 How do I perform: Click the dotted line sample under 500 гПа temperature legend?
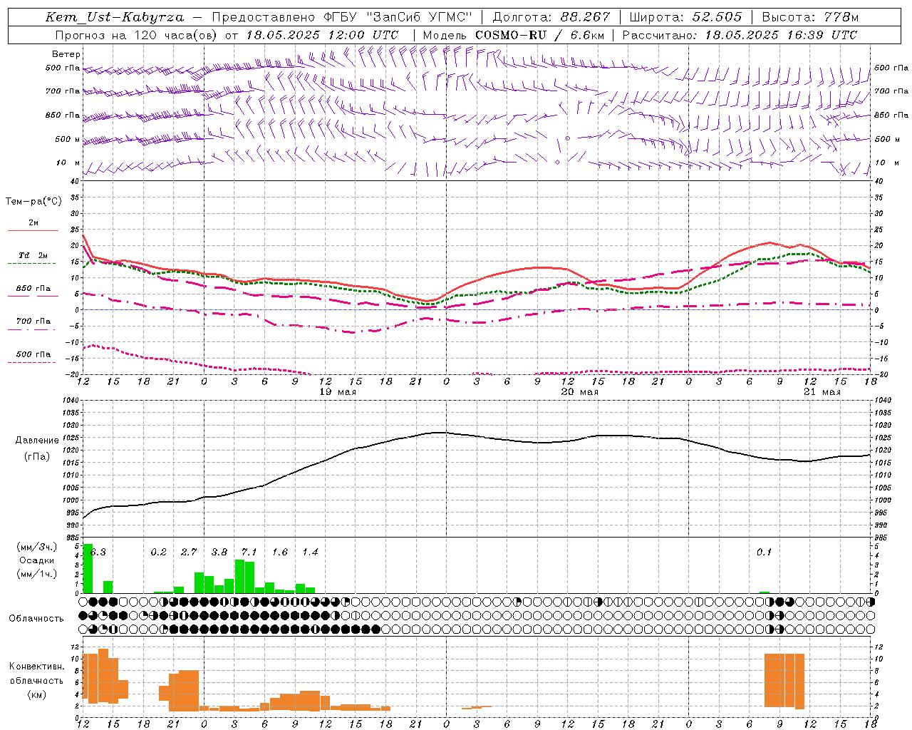[31, 363]
